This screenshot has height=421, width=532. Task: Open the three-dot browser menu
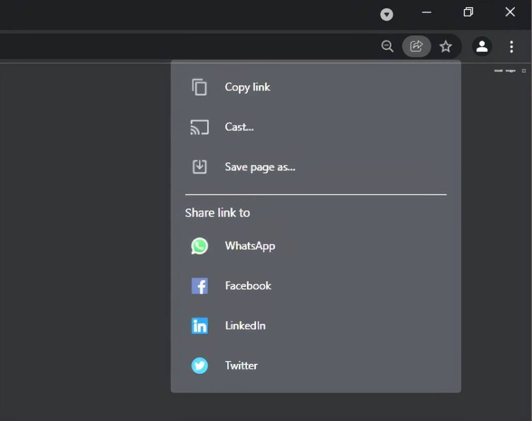click(511, 47)
